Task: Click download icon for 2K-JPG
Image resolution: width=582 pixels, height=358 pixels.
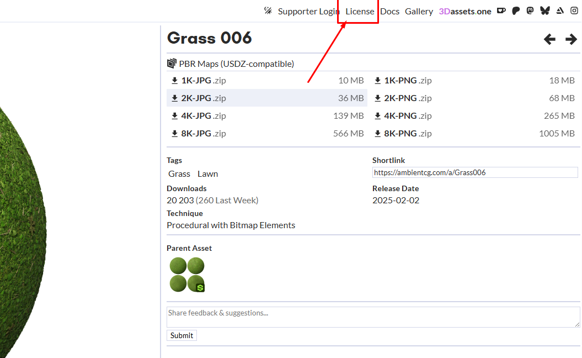Action: [x=174, y=98]
